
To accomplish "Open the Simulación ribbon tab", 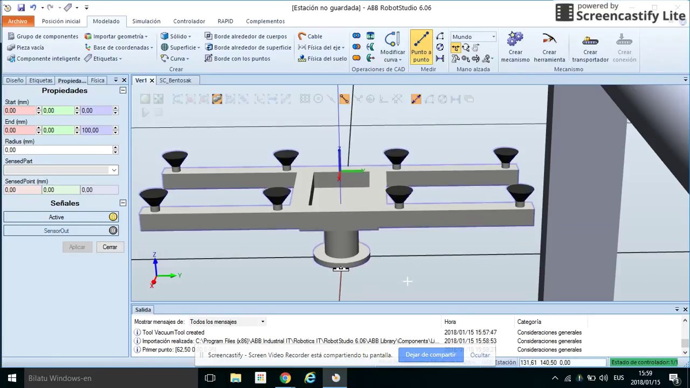I will pos(146,21).
